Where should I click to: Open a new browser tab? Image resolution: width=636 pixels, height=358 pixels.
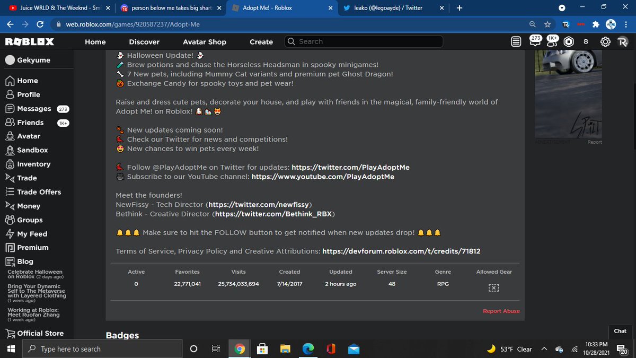[459, 8]
